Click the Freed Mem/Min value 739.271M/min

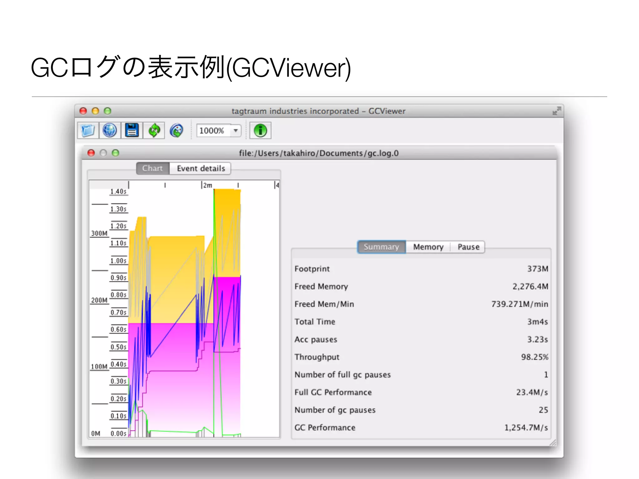[x=519, y=304]
